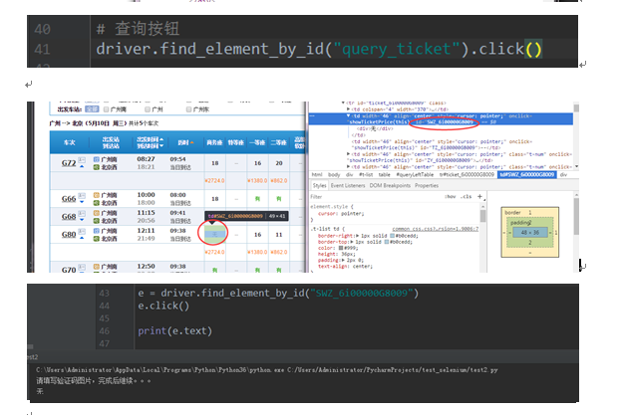The height and width of the screenshot is (415, 625).
Task: Select the html breadcrumb item
Action: 317,175
